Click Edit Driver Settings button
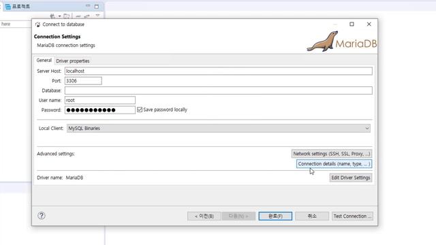 [x=351, y=178]
